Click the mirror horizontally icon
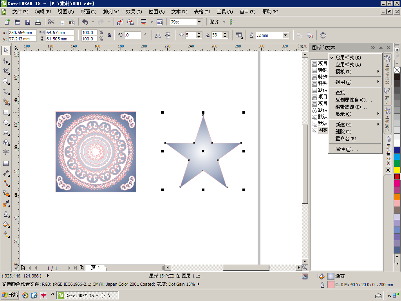The image size is (401, 301). [x=158, y=35]
